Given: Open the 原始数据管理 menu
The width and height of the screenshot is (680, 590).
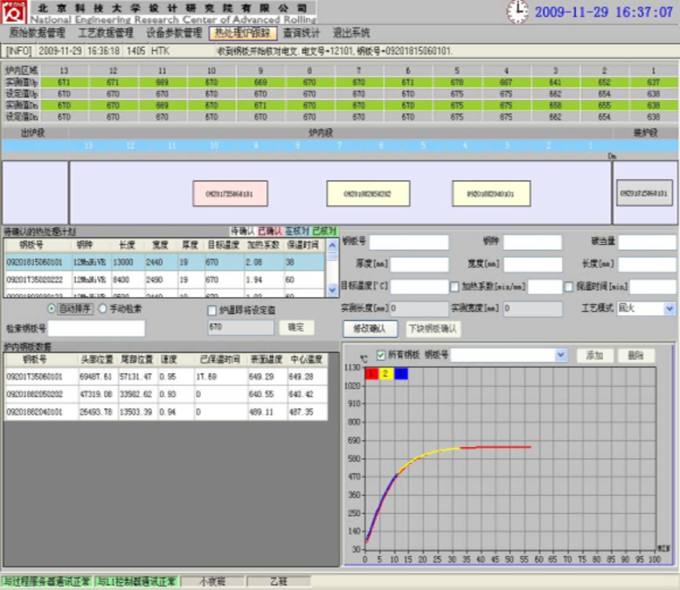Looking at the screenshot, I should coord(37,33).
